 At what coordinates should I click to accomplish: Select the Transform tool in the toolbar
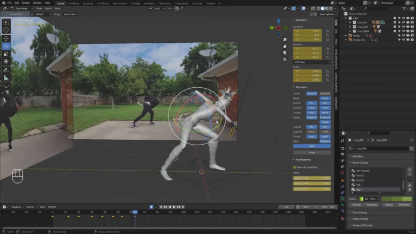[6, 62]
